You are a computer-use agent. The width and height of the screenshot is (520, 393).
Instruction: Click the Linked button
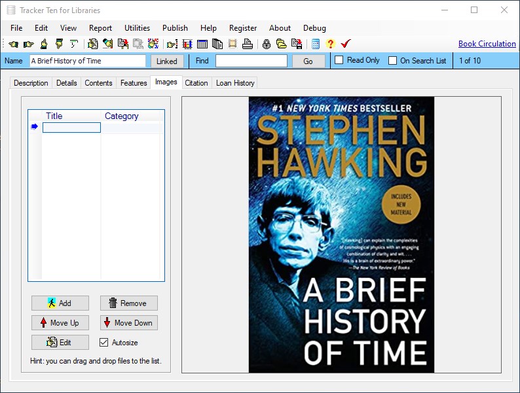point(167,61)
